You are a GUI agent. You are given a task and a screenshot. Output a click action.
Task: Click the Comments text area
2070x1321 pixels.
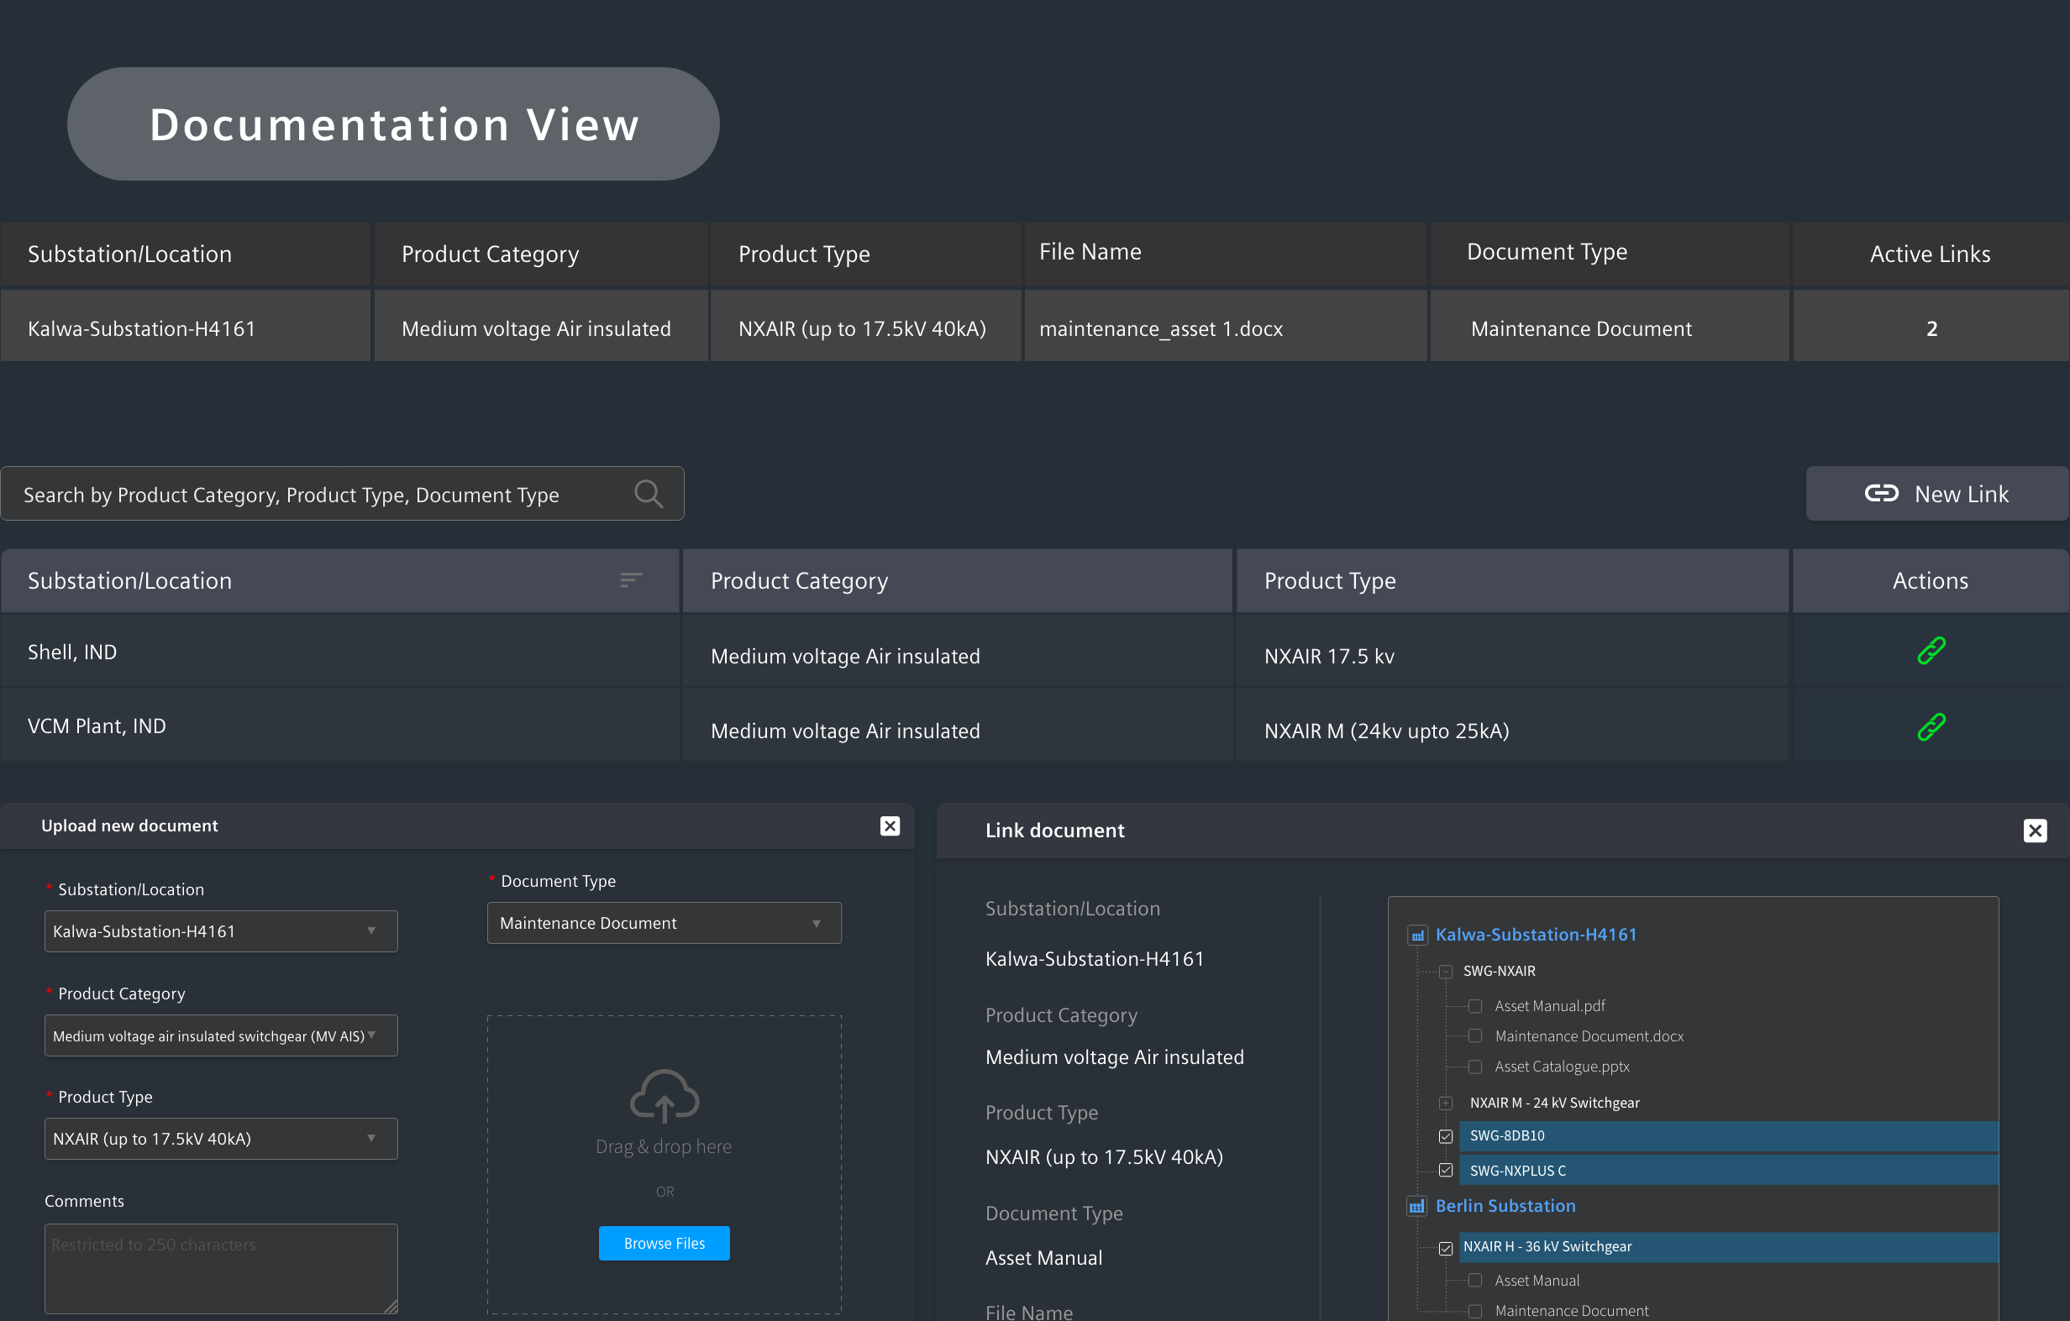coord(221,1269)
